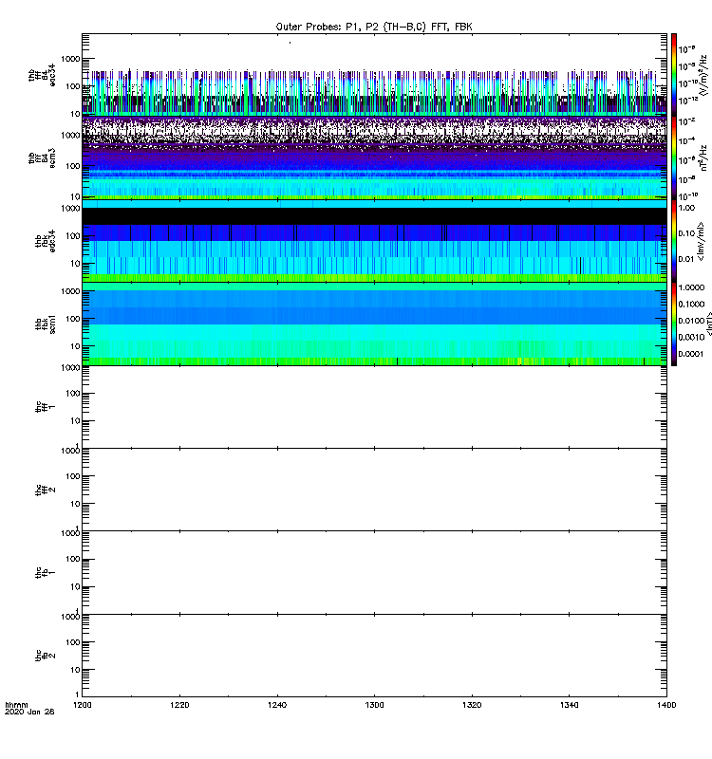This screenshot has width=712, height=759.
Task: Click the 10 y-tick of the thc fff 1 panel
Action: 75,421
